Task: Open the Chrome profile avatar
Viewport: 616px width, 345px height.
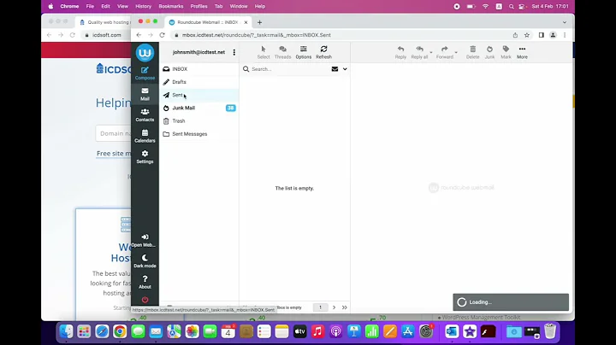Action: [553, 35]
